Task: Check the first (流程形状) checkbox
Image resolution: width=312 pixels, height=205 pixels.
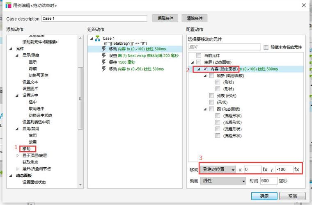Action: [x=218, y=116]
